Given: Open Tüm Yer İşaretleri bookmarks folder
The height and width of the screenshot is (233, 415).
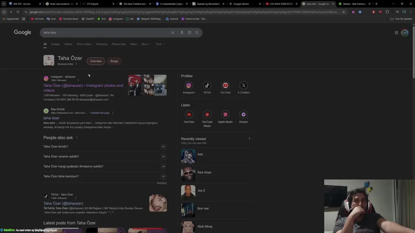Looking at the screenshot, I should 401,19.
